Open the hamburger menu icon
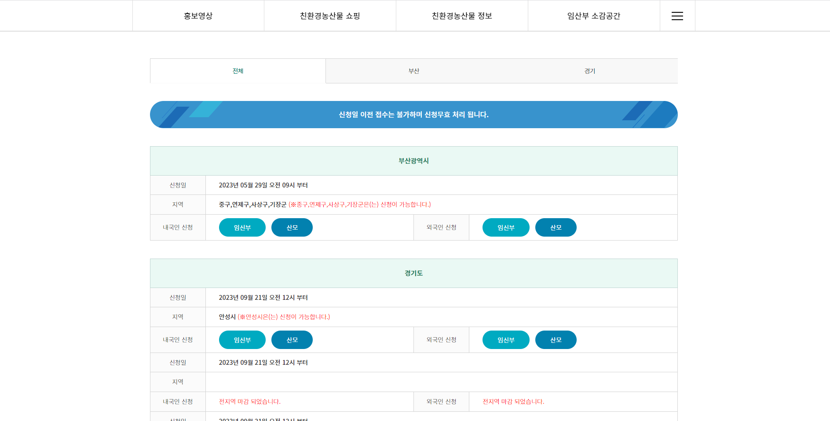 point(677,15)
